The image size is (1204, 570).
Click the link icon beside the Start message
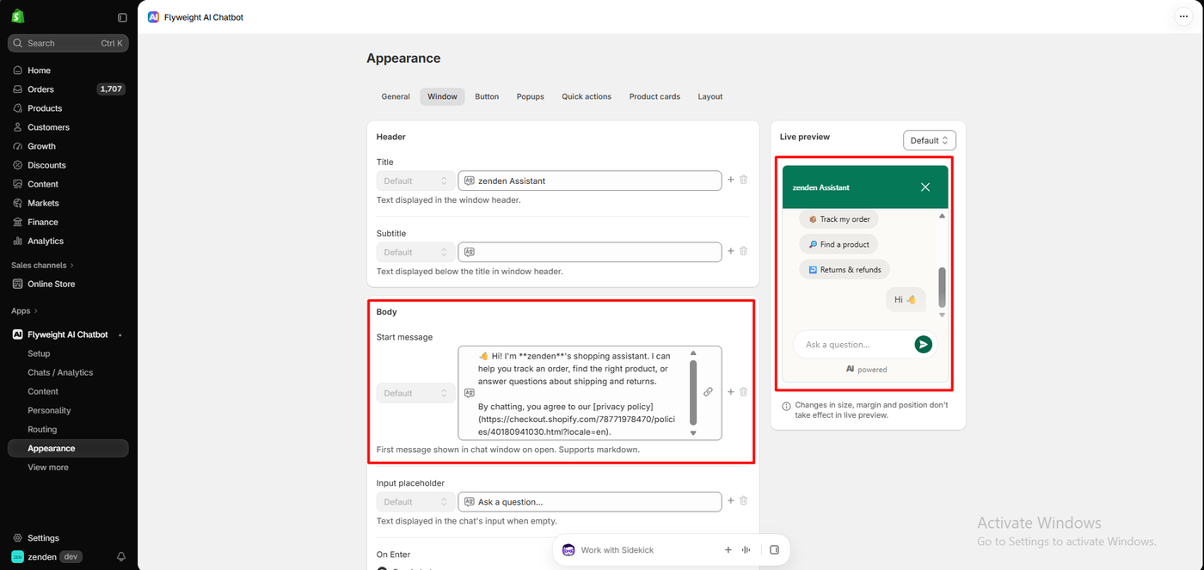(708, 392)
